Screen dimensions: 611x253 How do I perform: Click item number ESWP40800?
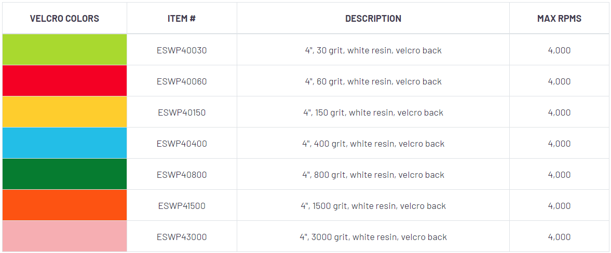tap(182, 175)
